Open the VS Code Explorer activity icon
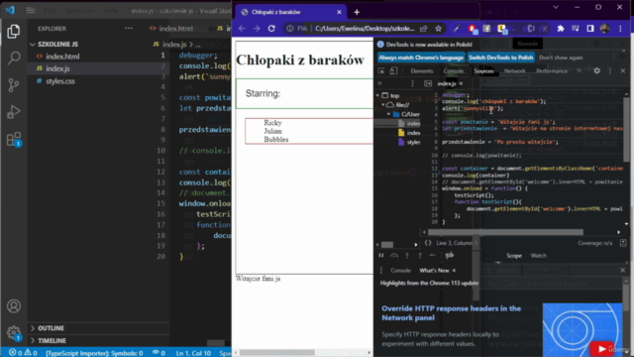This screenshot has height=357, width=634. (13, 31)
